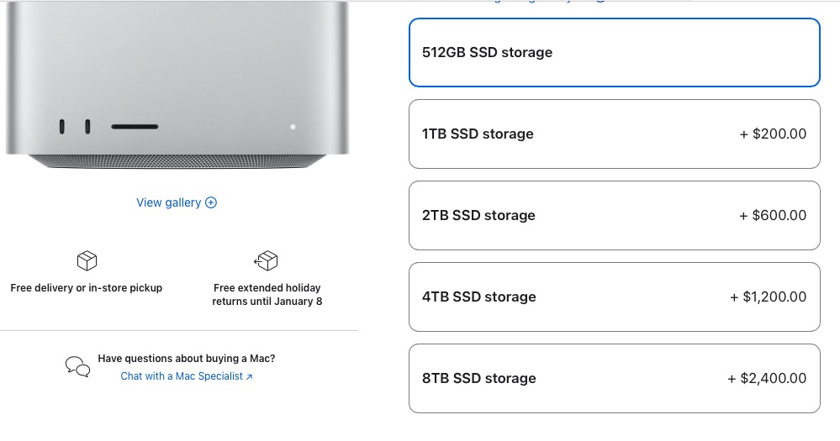This screenshot has height=441, width=840.
Task: Click the external arrow icon after Mac Specialist
Action: point(249,377)
